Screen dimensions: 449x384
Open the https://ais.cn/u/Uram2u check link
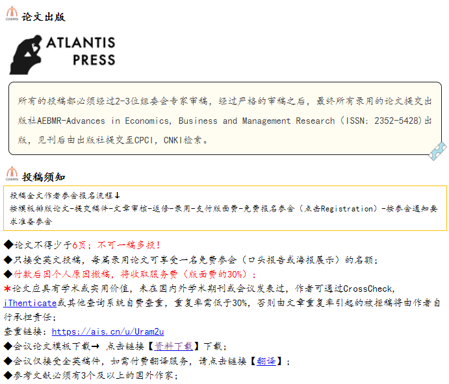108,331
